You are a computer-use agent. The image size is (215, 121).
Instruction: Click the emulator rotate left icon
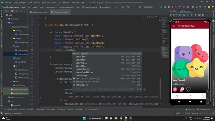pyautogui.click(x=180, y=15)
